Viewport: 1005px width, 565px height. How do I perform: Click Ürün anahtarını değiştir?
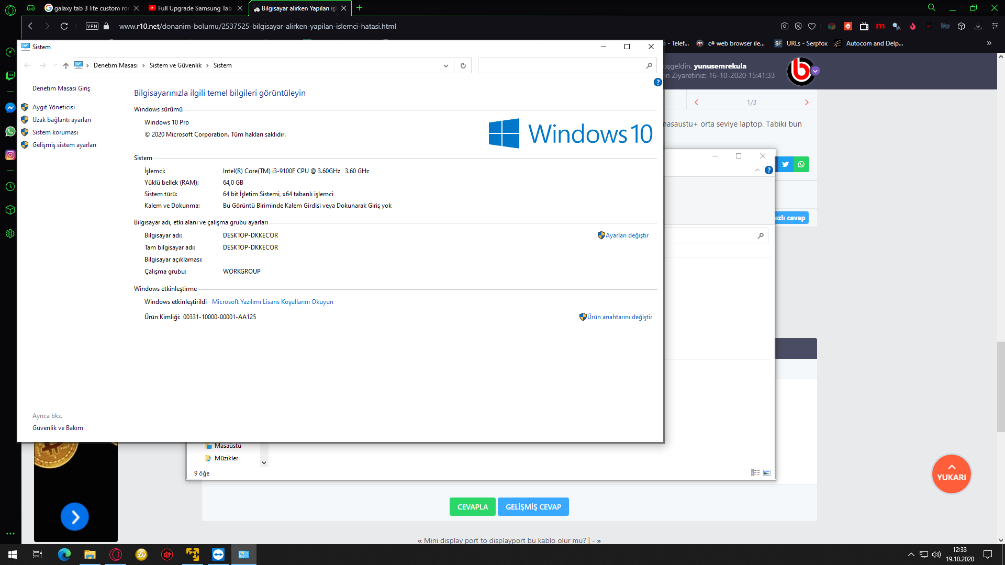(x=620, y=317)
